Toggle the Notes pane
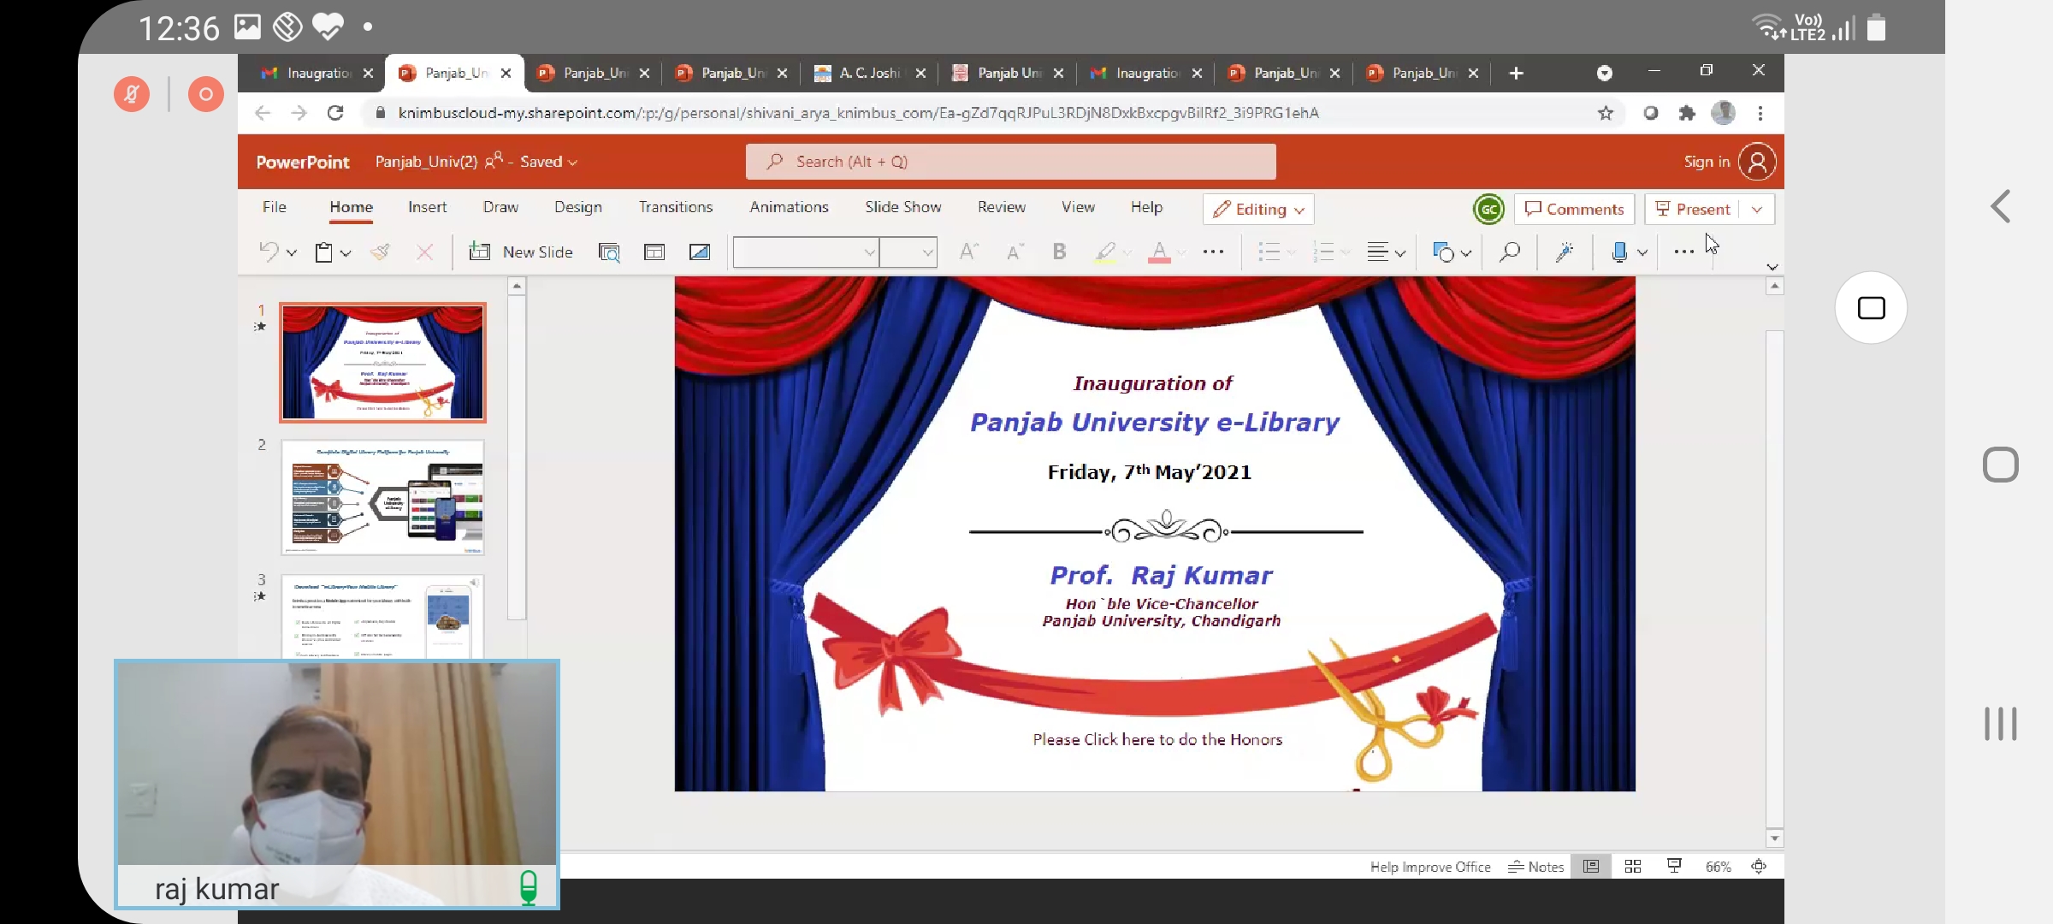Image resolution: width=2053 pixels, height=924 pixels. (x=1536, y=867)
